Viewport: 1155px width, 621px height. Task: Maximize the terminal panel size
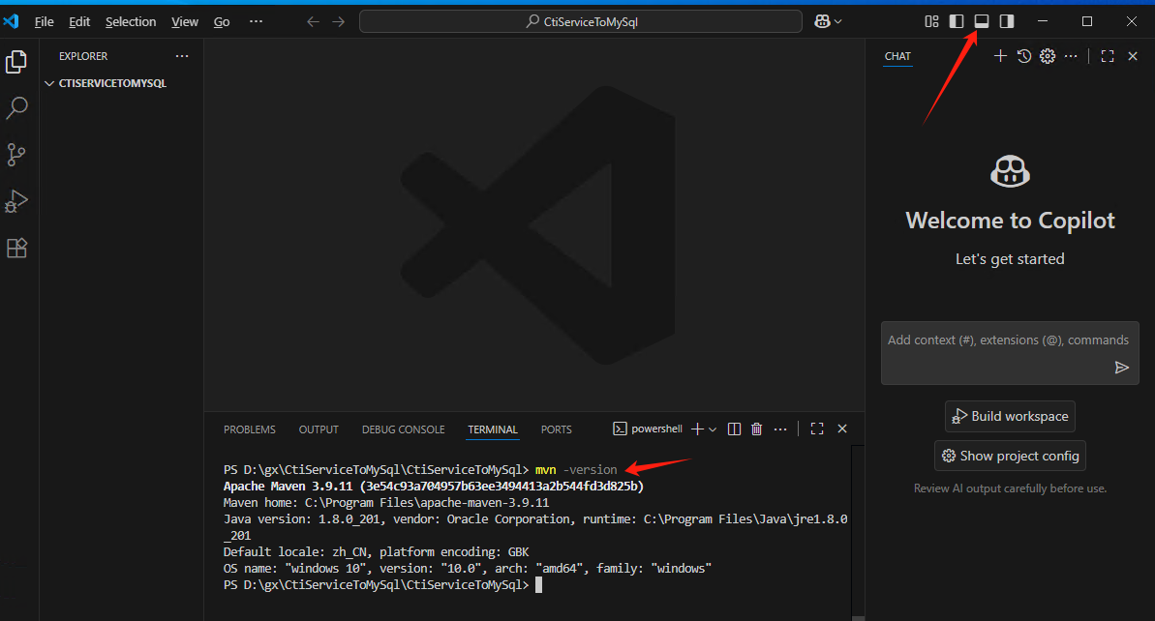817,429
